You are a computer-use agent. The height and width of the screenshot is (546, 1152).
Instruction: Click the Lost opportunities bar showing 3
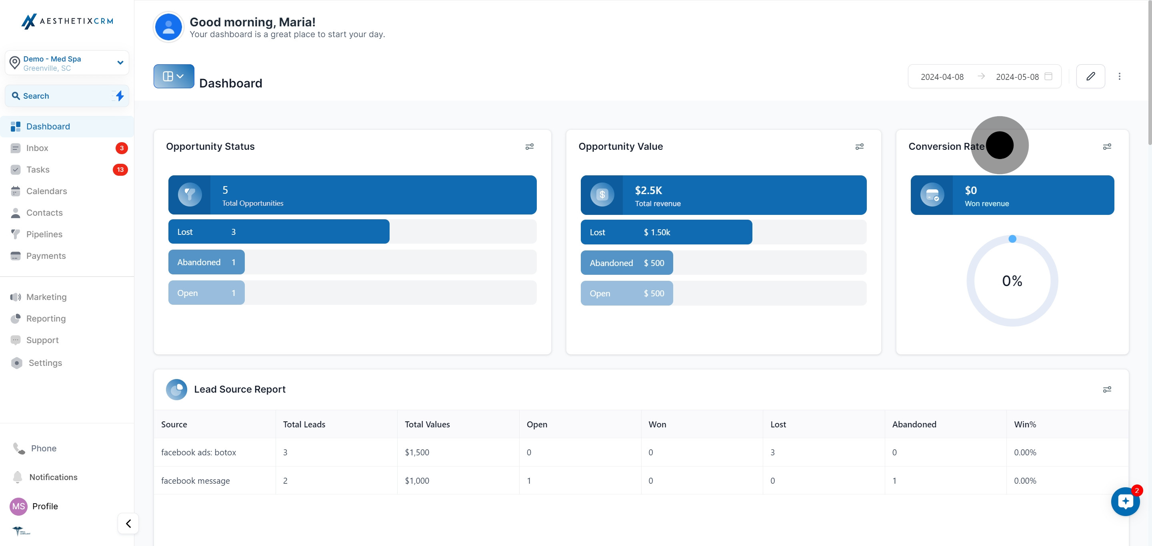pyautogui.click(x=279, y=231)
